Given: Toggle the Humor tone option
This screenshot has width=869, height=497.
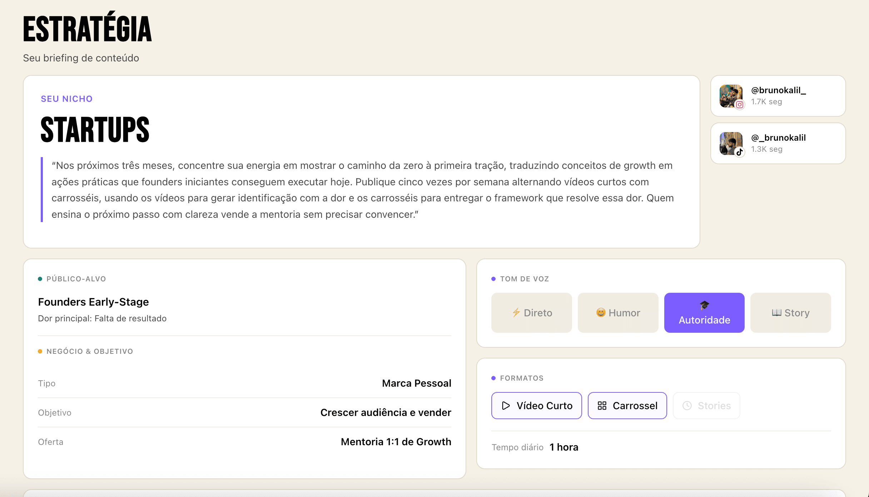Looking at the screenshot, I should point(618,313).
